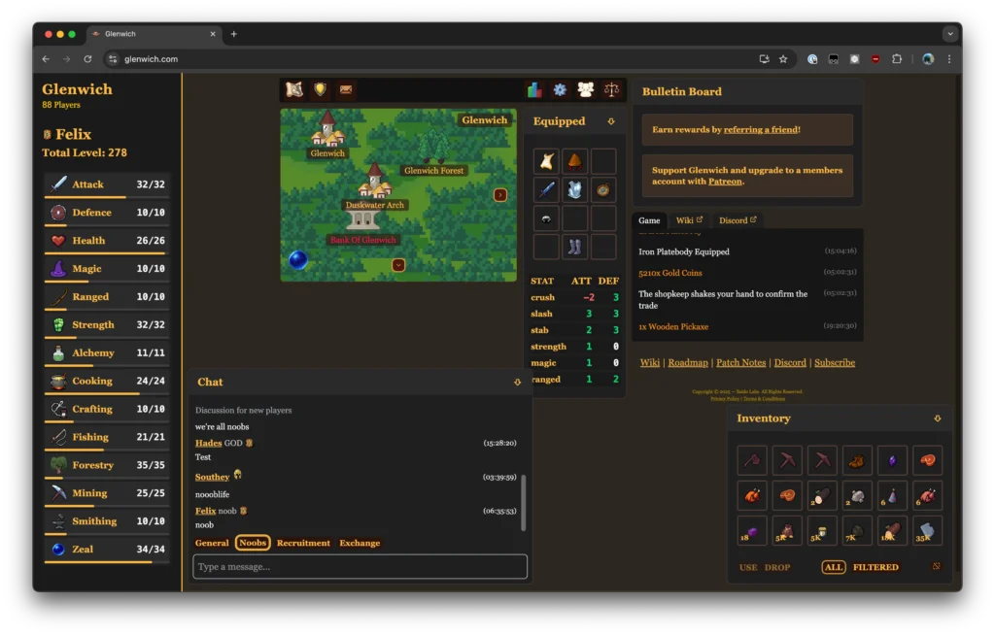Click the balance scales icon in toolbar
Viewport: 995px width, 635px height.
click(611, 90)
